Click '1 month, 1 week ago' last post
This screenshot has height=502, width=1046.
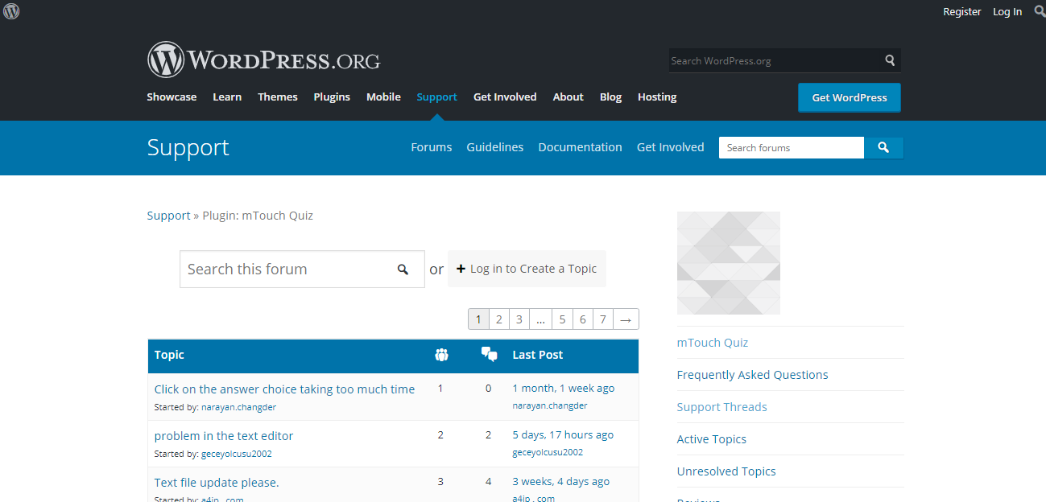(x=564, y=389)
